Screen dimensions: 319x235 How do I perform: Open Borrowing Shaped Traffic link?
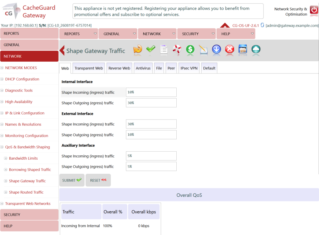coord(30,170)
